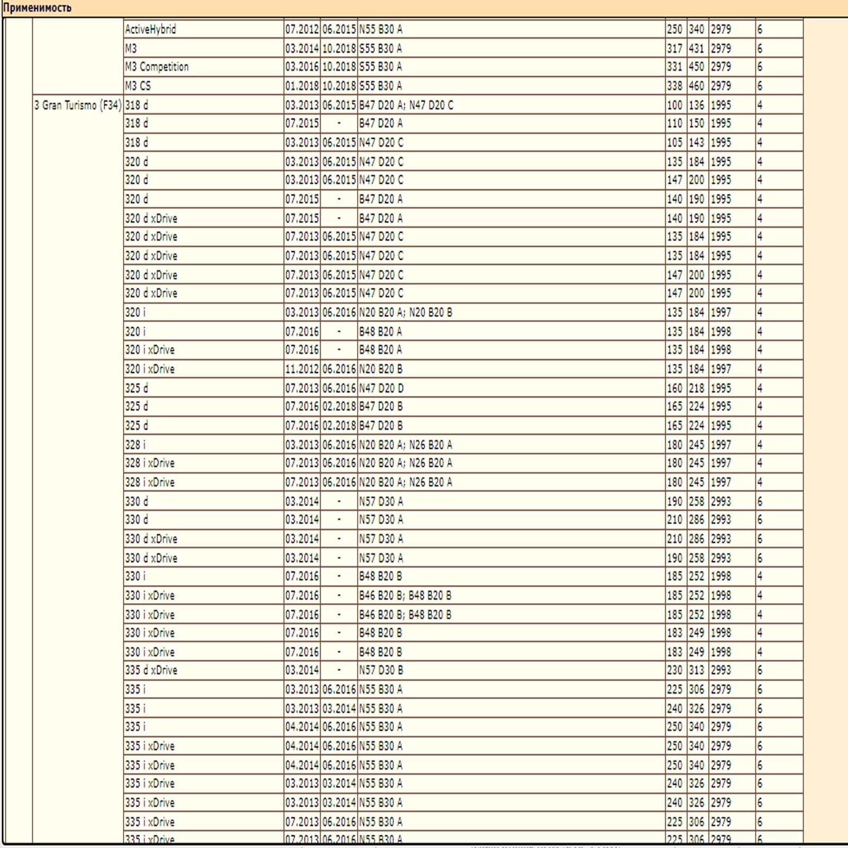
Task: Select the 313 horsepower value cell
Action: pyautogui.click(x=696, y=670)
